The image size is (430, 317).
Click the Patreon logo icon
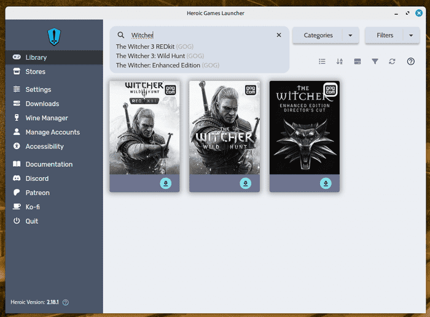click(x=17, y=193)
